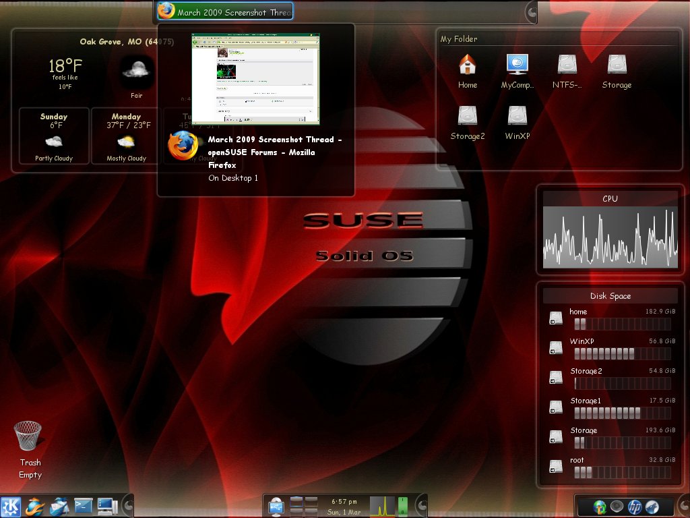
Task: Click the globe with arrows tray icon
Action: [x=599, y=507]
